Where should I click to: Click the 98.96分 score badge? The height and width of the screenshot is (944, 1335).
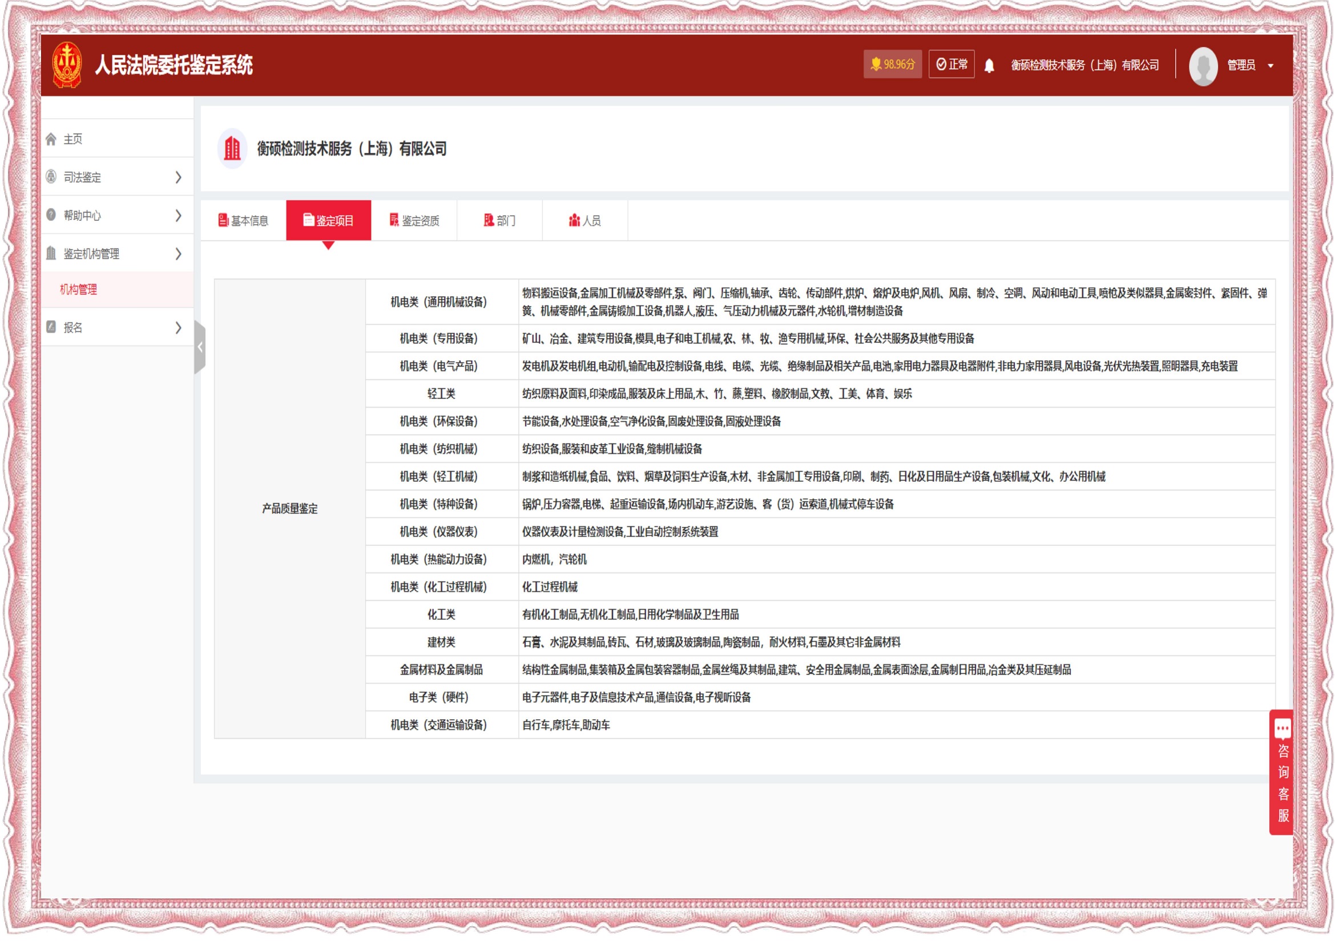coord(892,64)
